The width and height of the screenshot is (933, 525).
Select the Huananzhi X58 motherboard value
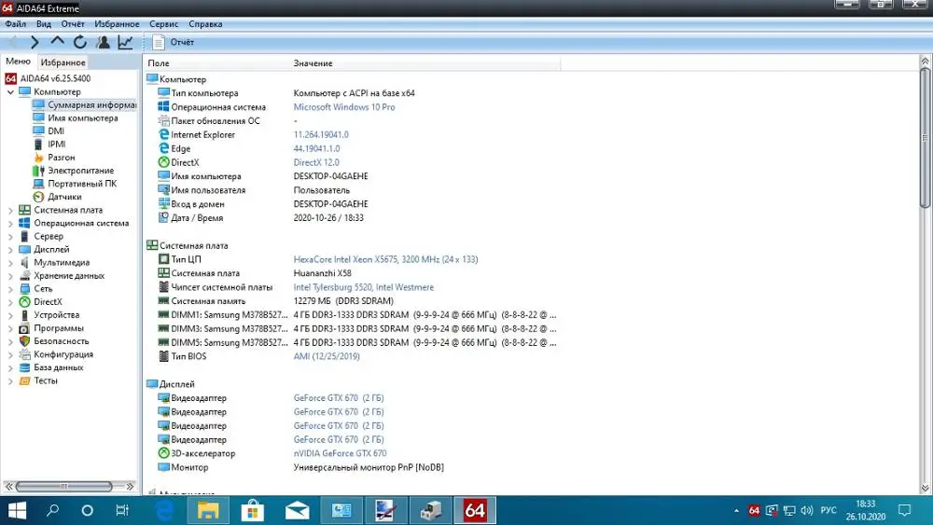click(322, 273)
